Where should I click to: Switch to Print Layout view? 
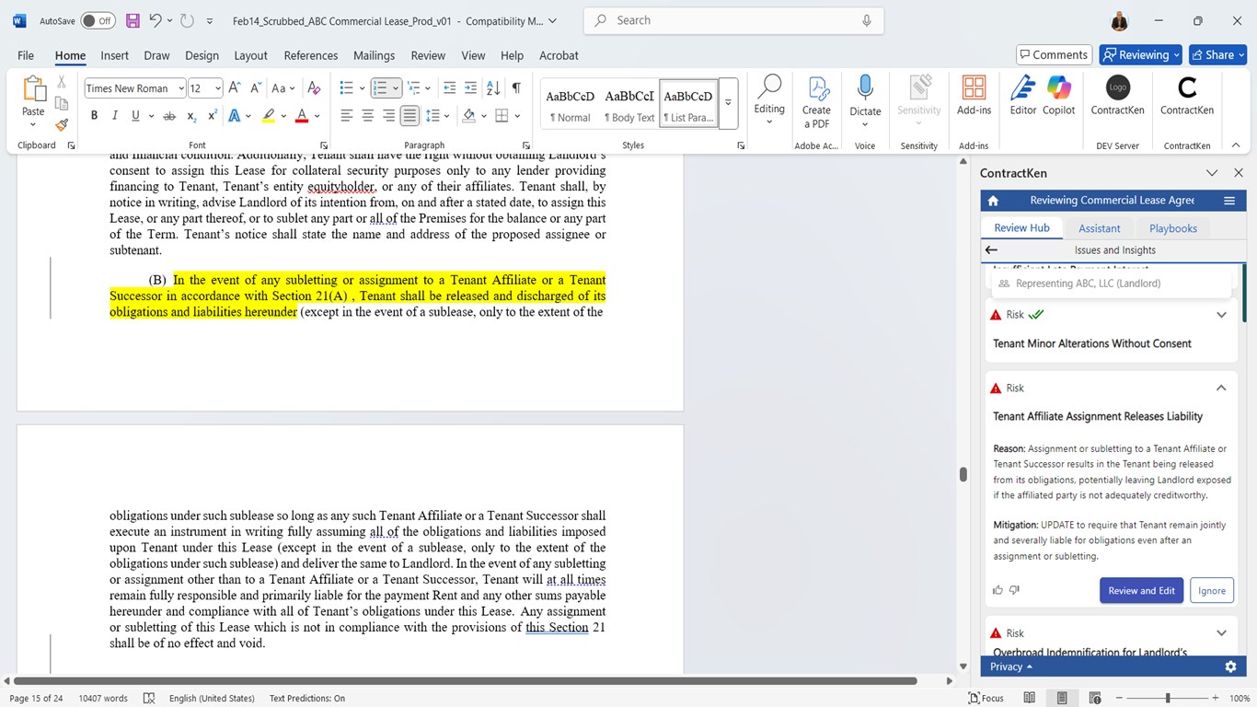tap(1062, 698)
